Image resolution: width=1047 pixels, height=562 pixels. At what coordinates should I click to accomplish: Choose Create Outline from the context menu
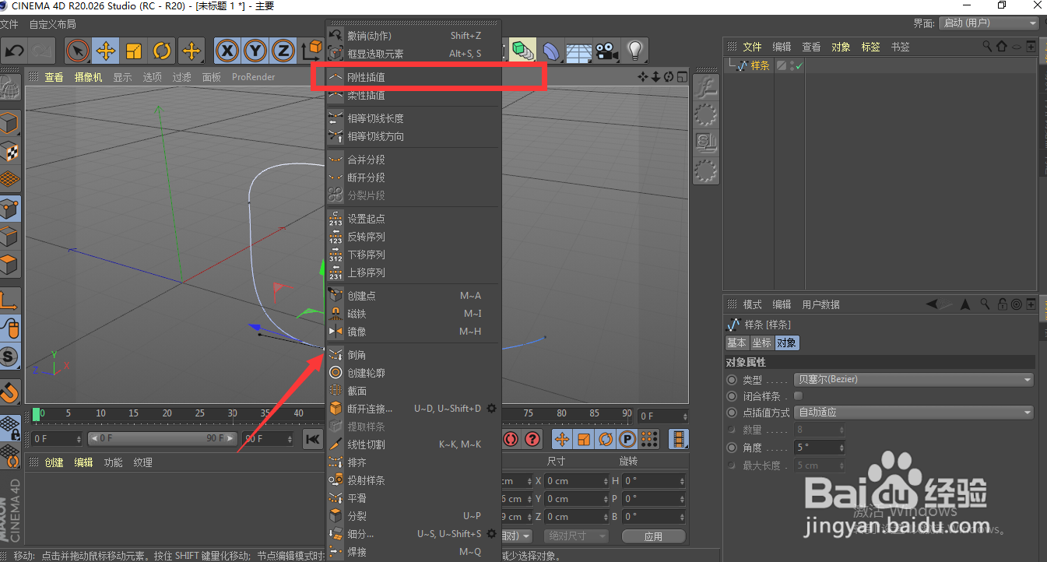pyautogui.click(x=413, y=373)
